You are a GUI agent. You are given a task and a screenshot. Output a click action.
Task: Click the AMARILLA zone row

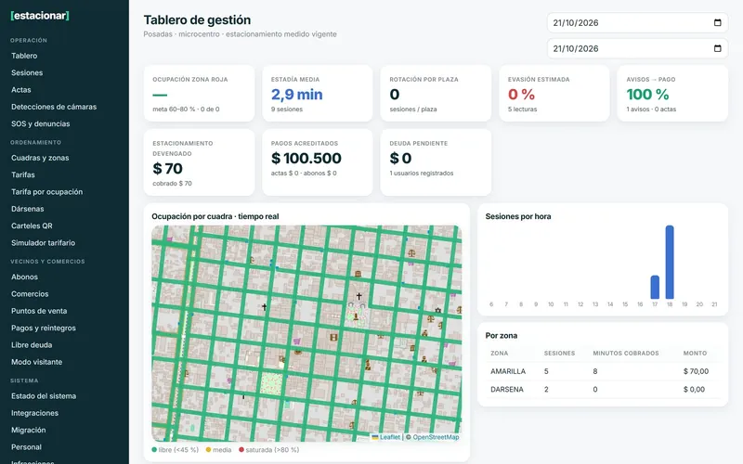(x=602, y=371)
